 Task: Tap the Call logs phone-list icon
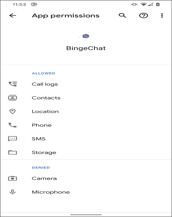click(13, 84)
